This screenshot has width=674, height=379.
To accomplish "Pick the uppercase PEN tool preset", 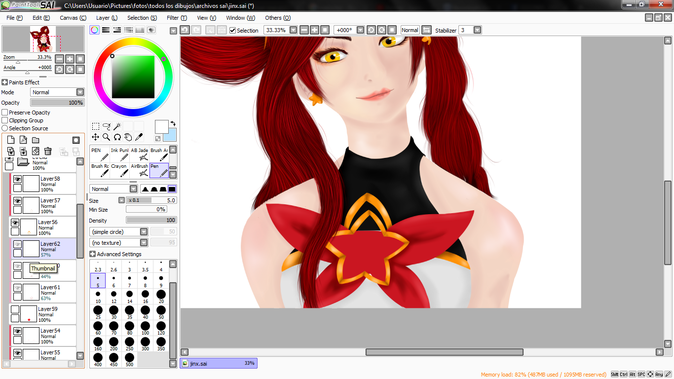I will [x=100, y=154].
